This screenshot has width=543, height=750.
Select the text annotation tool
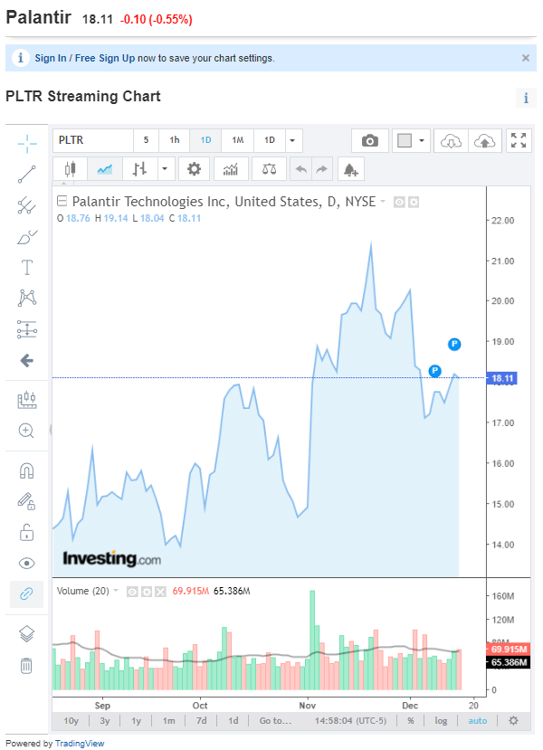[x=27, y=268]
